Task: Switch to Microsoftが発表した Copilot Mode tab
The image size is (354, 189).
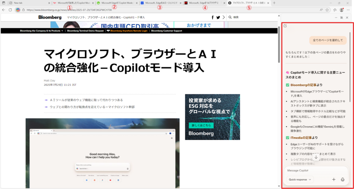Action: pyautogui.click(x=73, y=3)
